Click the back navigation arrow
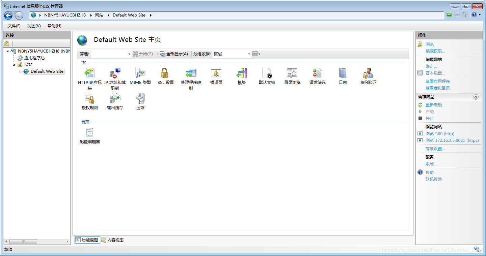The width and height of the screenshot is (486, 256). point(8,15)
